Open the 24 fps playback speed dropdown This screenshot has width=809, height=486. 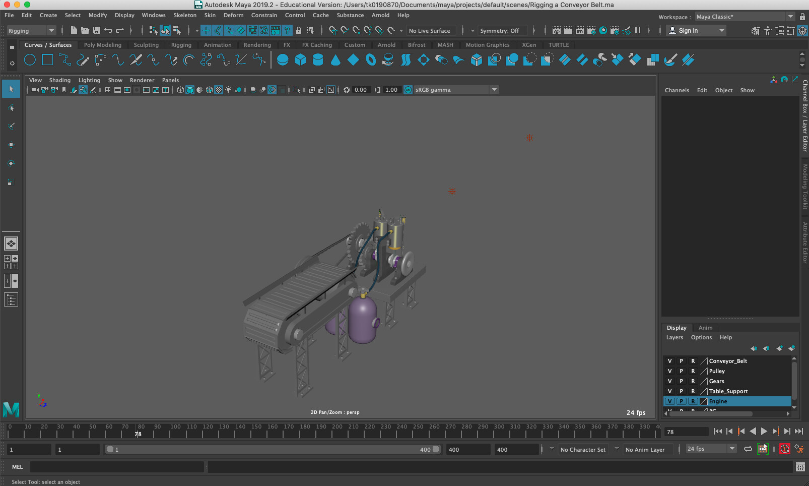tap(731, 448)
